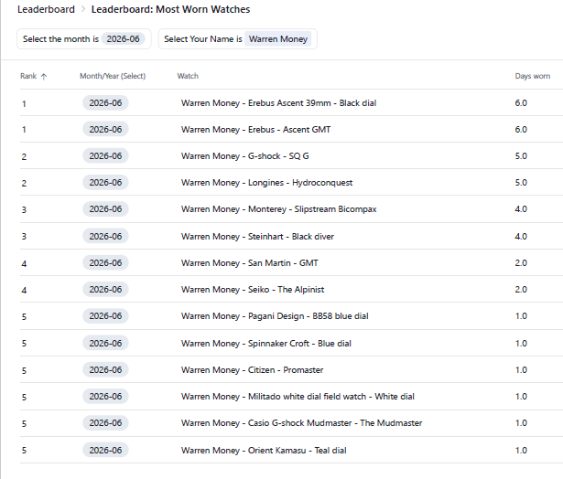Click the Erebus Ascent 39mm Black dial row
The width and height of the screenshot is (563, 479).
(291, 103)
